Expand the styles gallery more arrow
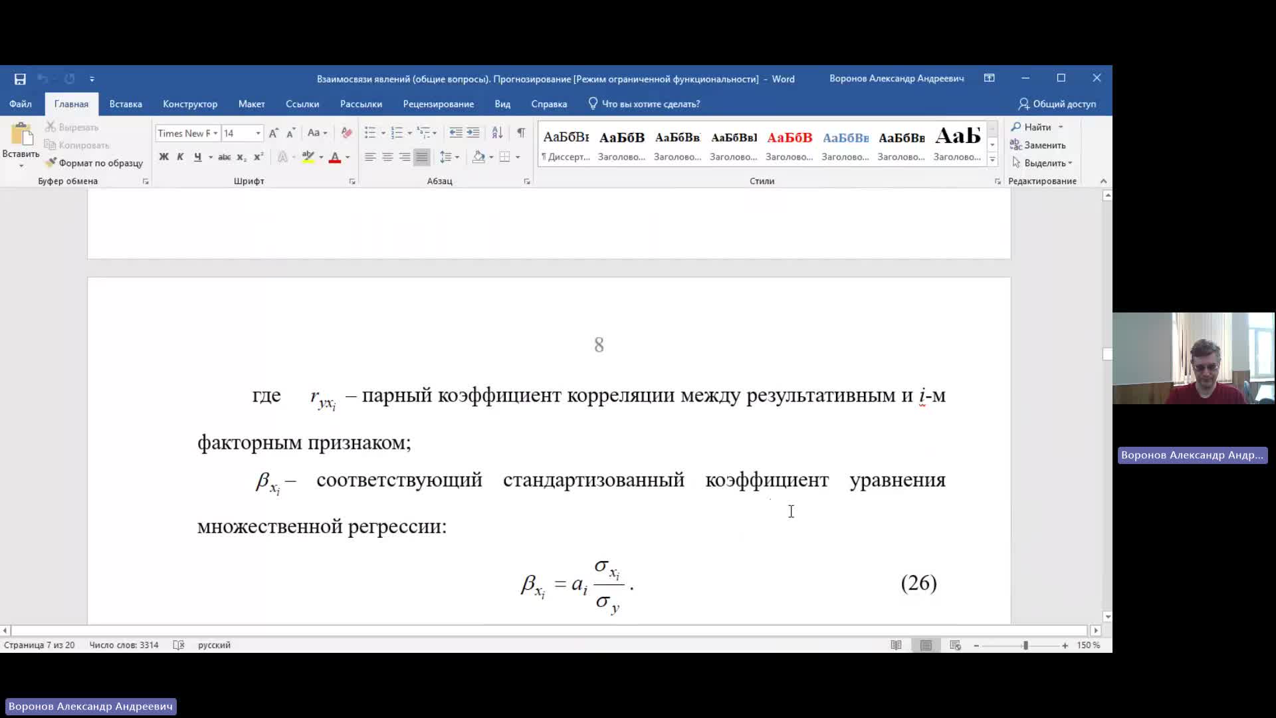This screenshot has height=718, width=1276. [992, 160]
